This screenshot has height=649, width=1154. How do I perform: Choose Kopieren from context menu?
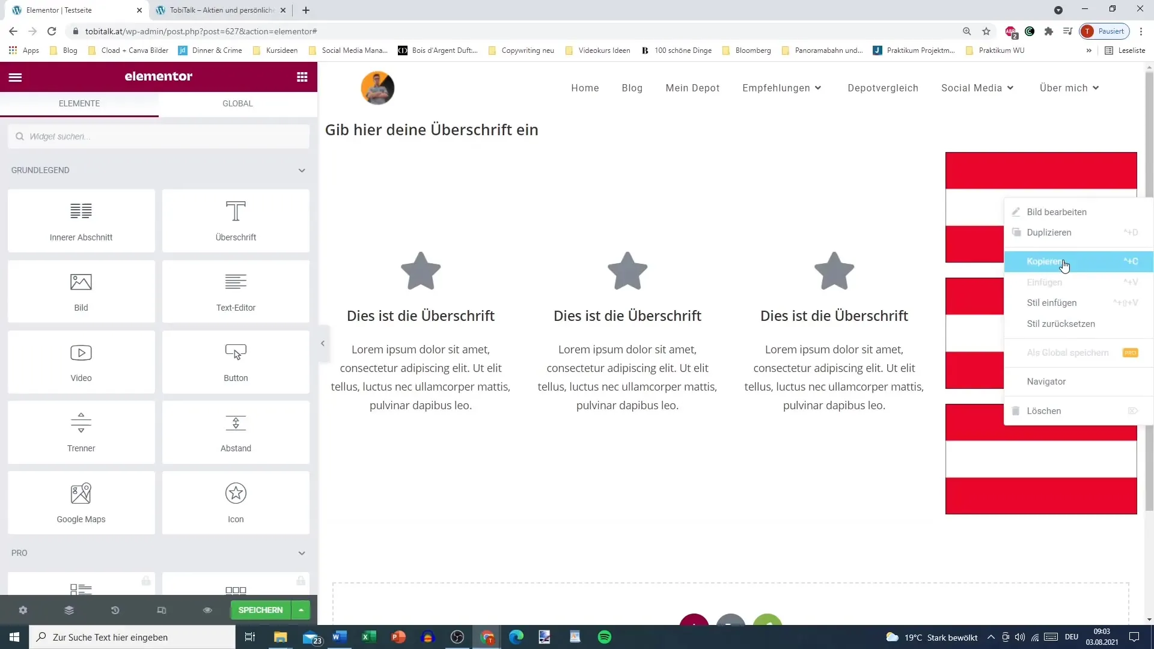1078,261
